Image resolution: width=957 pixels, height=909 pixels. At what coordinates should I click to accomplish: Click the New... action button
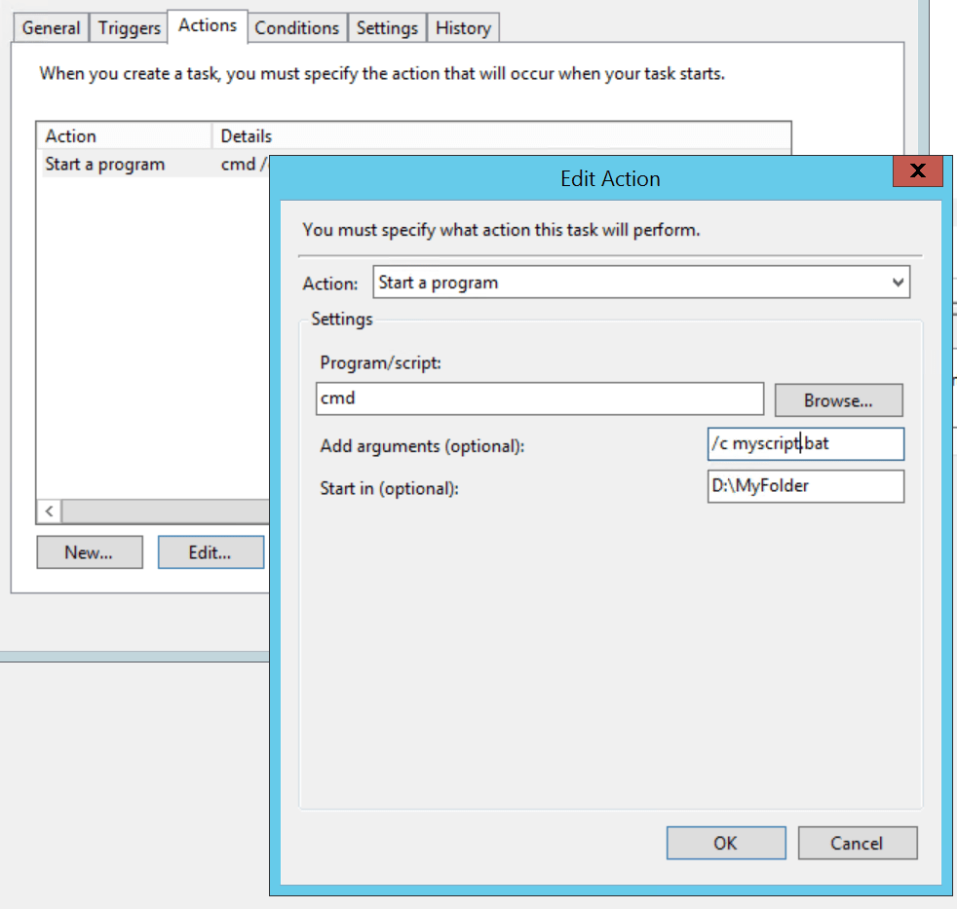[89, 552]
